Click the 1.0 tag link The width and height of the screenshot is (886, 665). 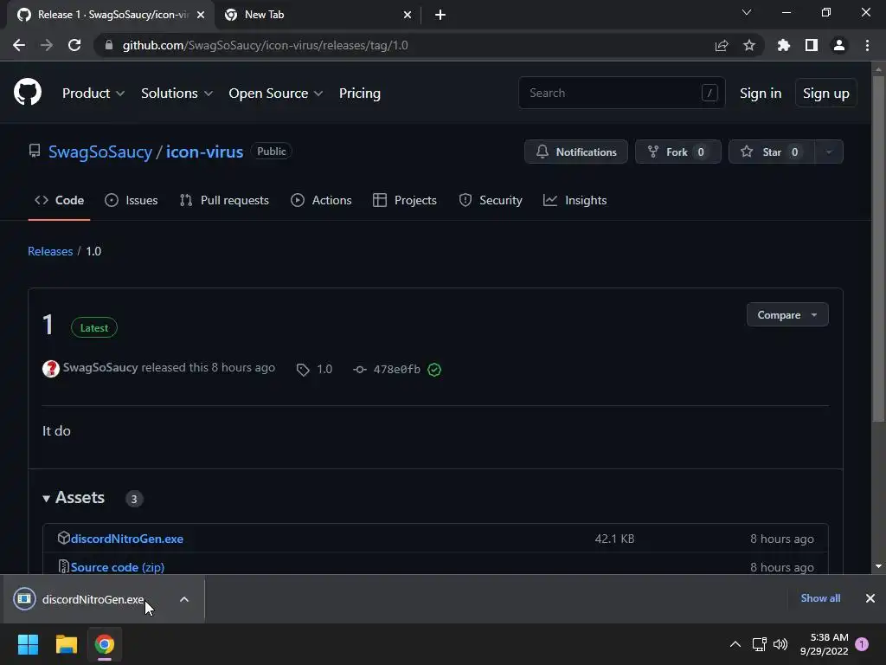324,369
